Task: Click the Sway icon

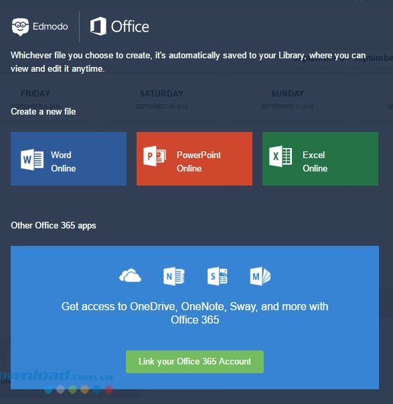Action: point(218,276)
